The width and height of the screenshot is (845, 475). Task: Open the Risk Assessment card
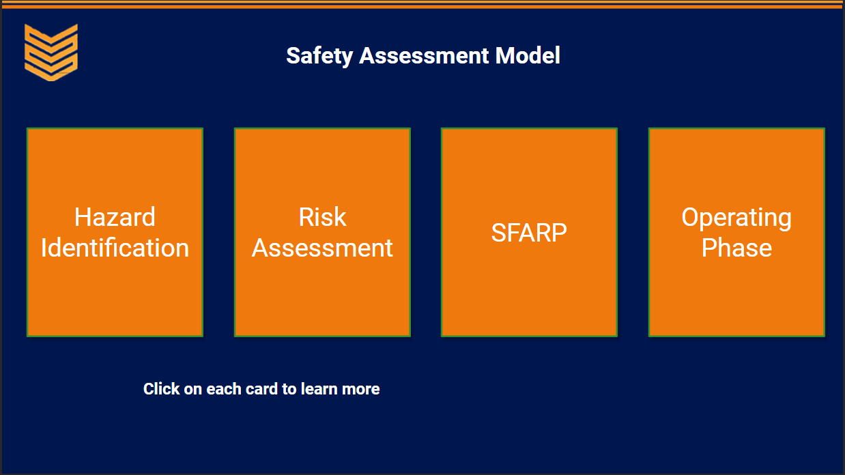[322, 232]
